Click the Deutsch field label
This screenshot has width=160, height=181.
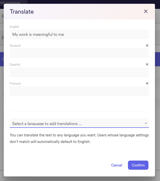[x=15, y=46]
